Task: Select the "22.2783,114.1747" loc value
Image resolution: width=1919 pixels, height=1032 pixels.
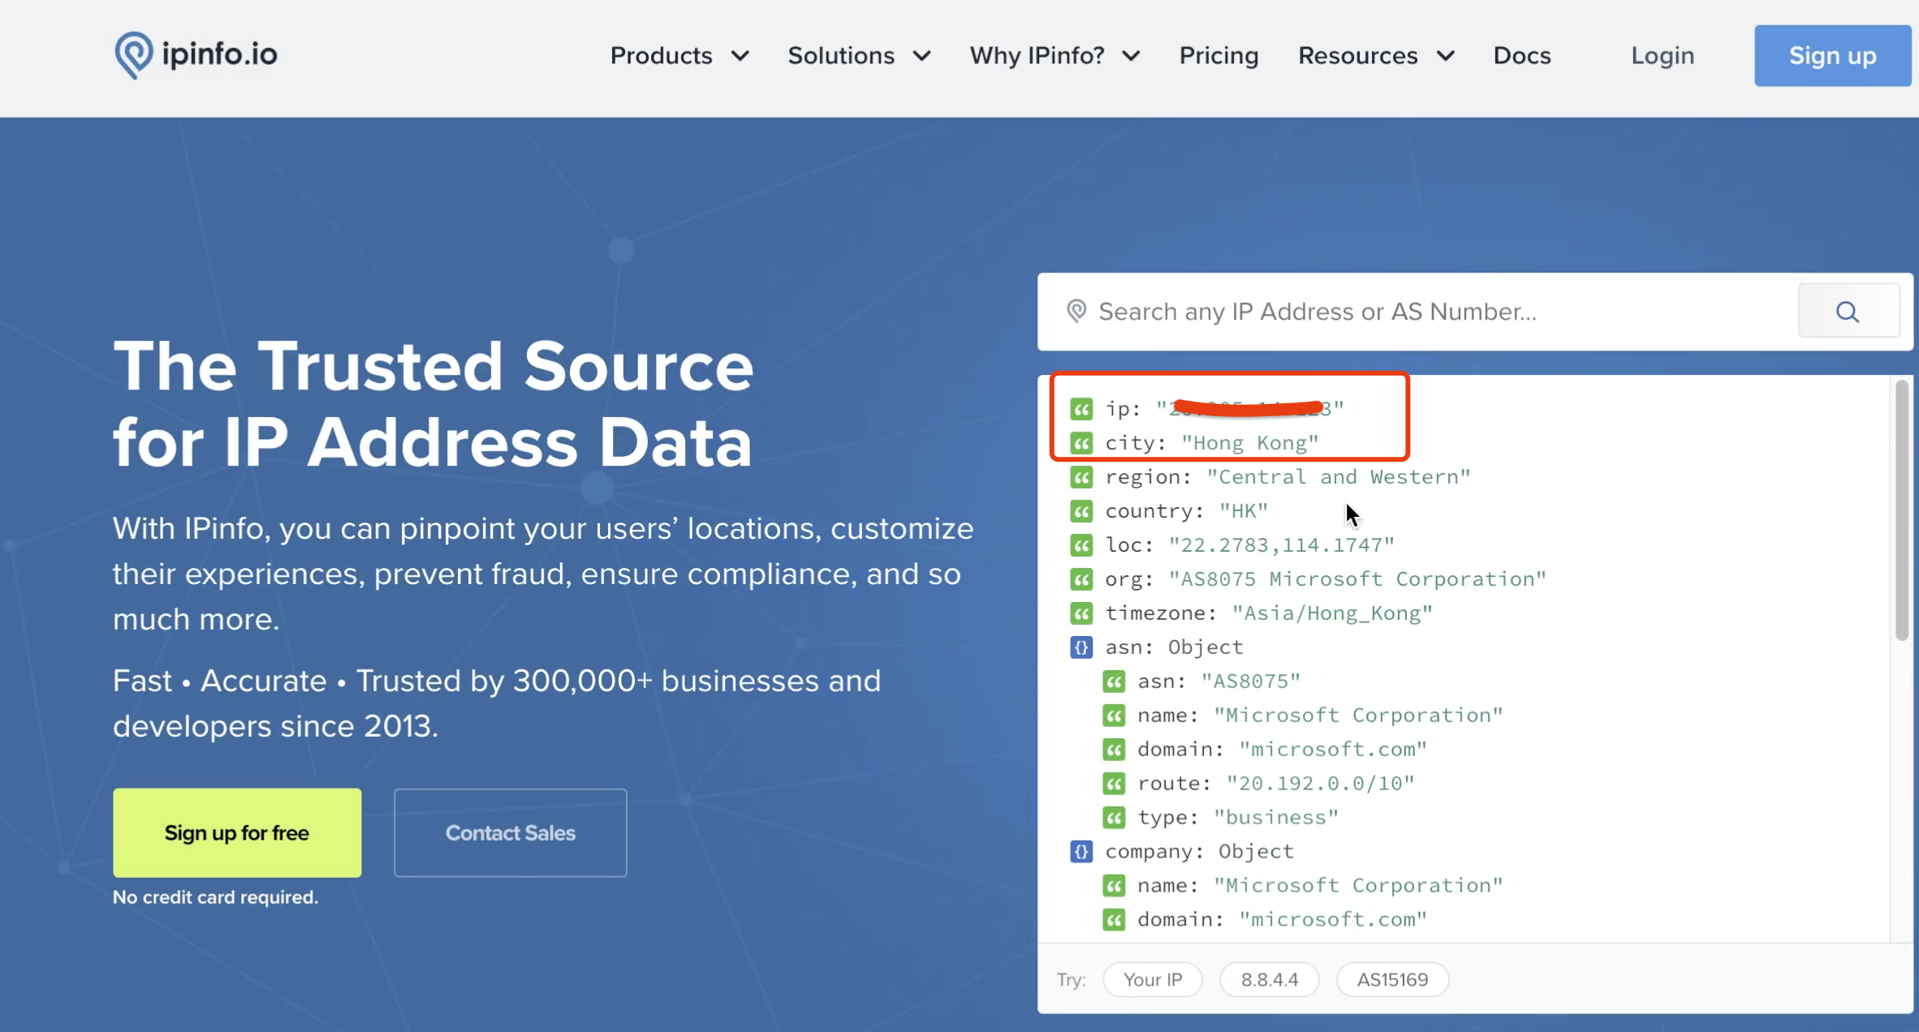Action: (1282, 545)
